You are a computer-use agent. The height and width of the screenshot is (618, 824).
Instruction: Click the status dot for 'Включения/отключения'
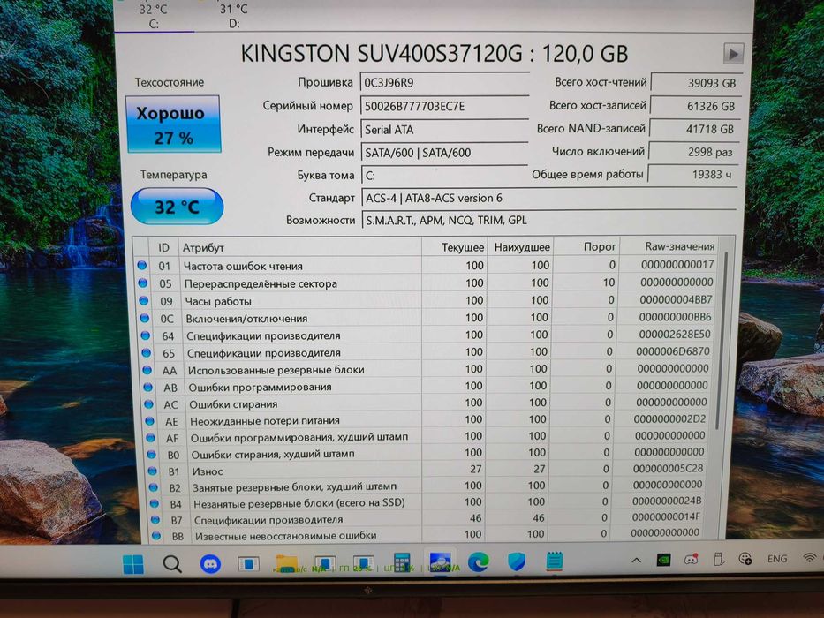[145, 318]
